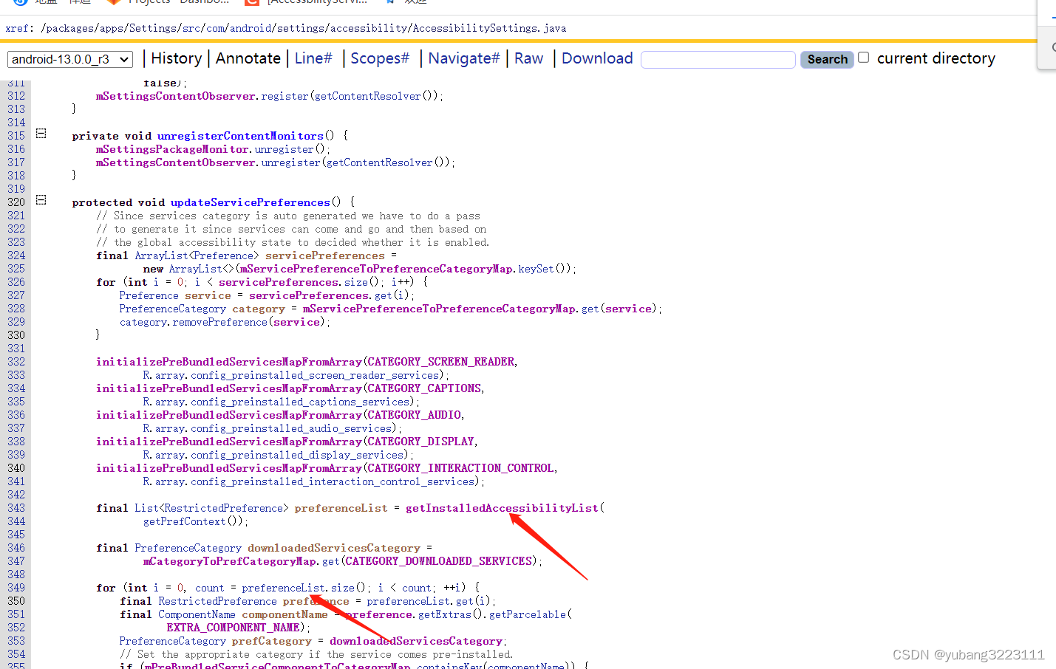The height and width of the screenshot is (669, 1056).
Task: Open the android-13.0.0_r3 version dropdown
Action: pyautogui.click(x=69, y=58)
